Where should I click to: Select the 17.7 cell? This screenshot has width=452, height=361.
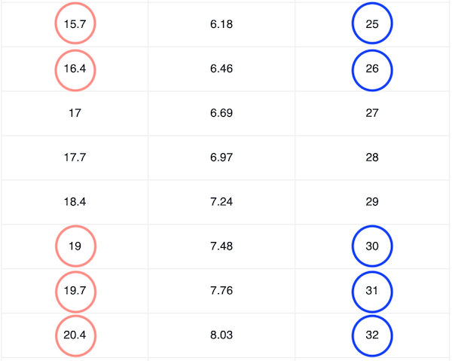tap(75, 158)
